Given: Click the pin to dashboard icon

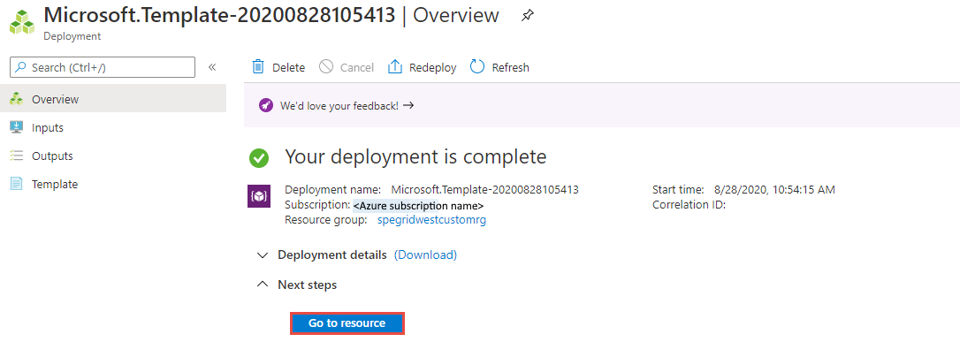Looking at the screenshot, I should pos(528,15).
